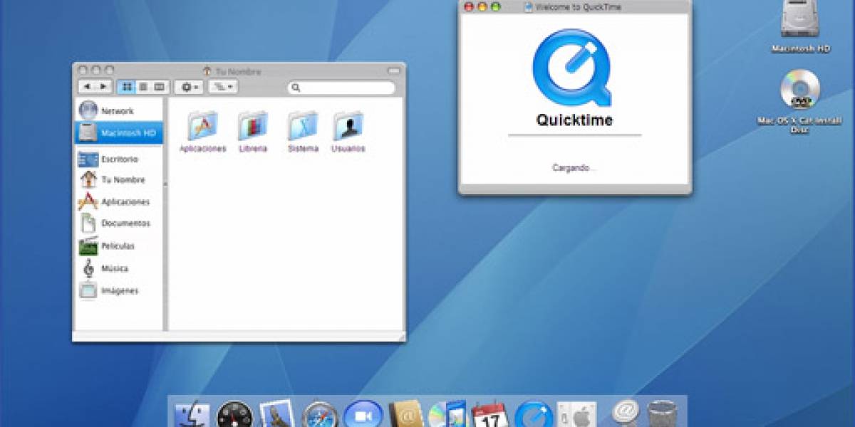Switch Finder to list view
855x427 pixels.
pyautogui.click(x=143, y=87)
